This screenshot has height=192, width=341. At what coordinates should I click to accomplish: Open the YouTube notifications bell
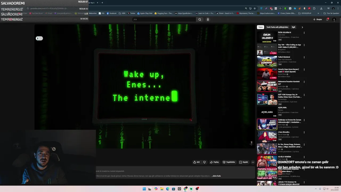pyautogui.click(x=327, y=19)
